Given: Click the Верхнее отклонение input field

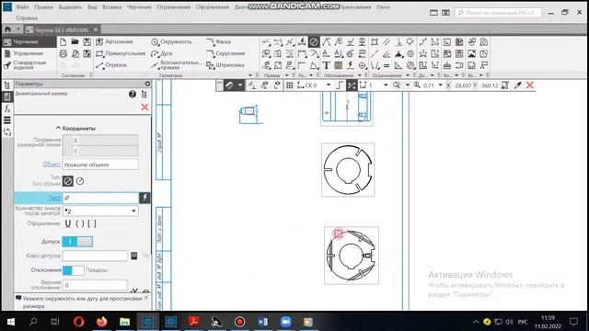Looking at the screenshot, I should (95, 285).
